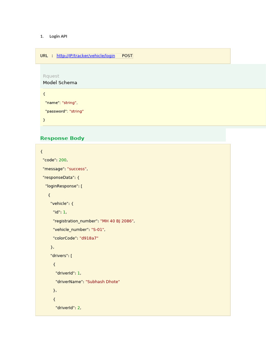
Task: Click the Login API heading
Action: pos(58,36)
